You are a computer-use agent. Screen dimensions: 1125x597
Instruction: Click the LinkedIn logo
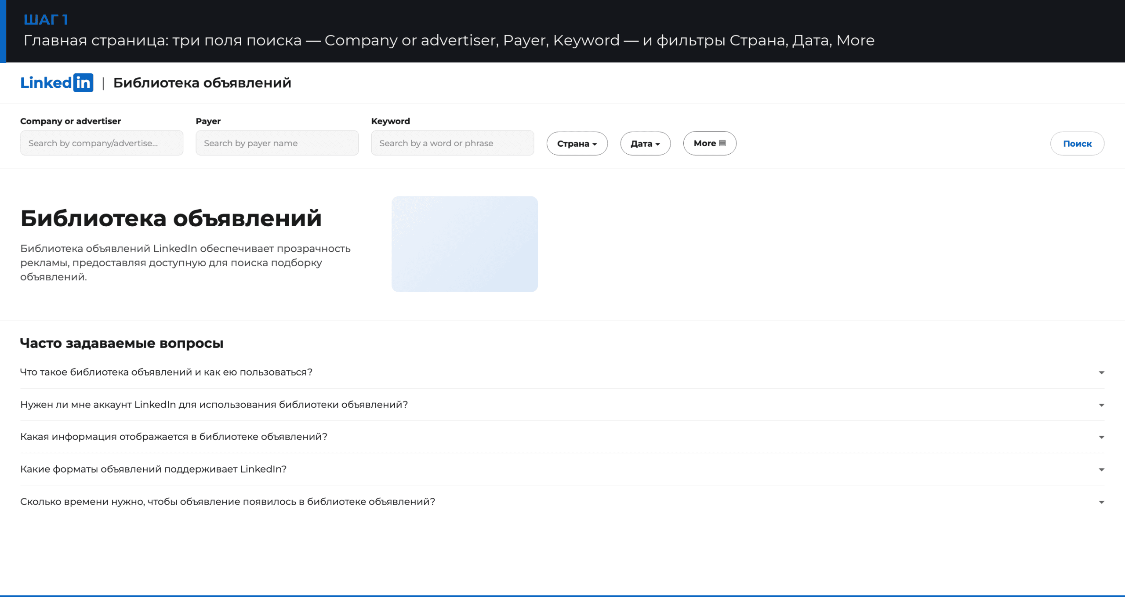tap(57, 83)
